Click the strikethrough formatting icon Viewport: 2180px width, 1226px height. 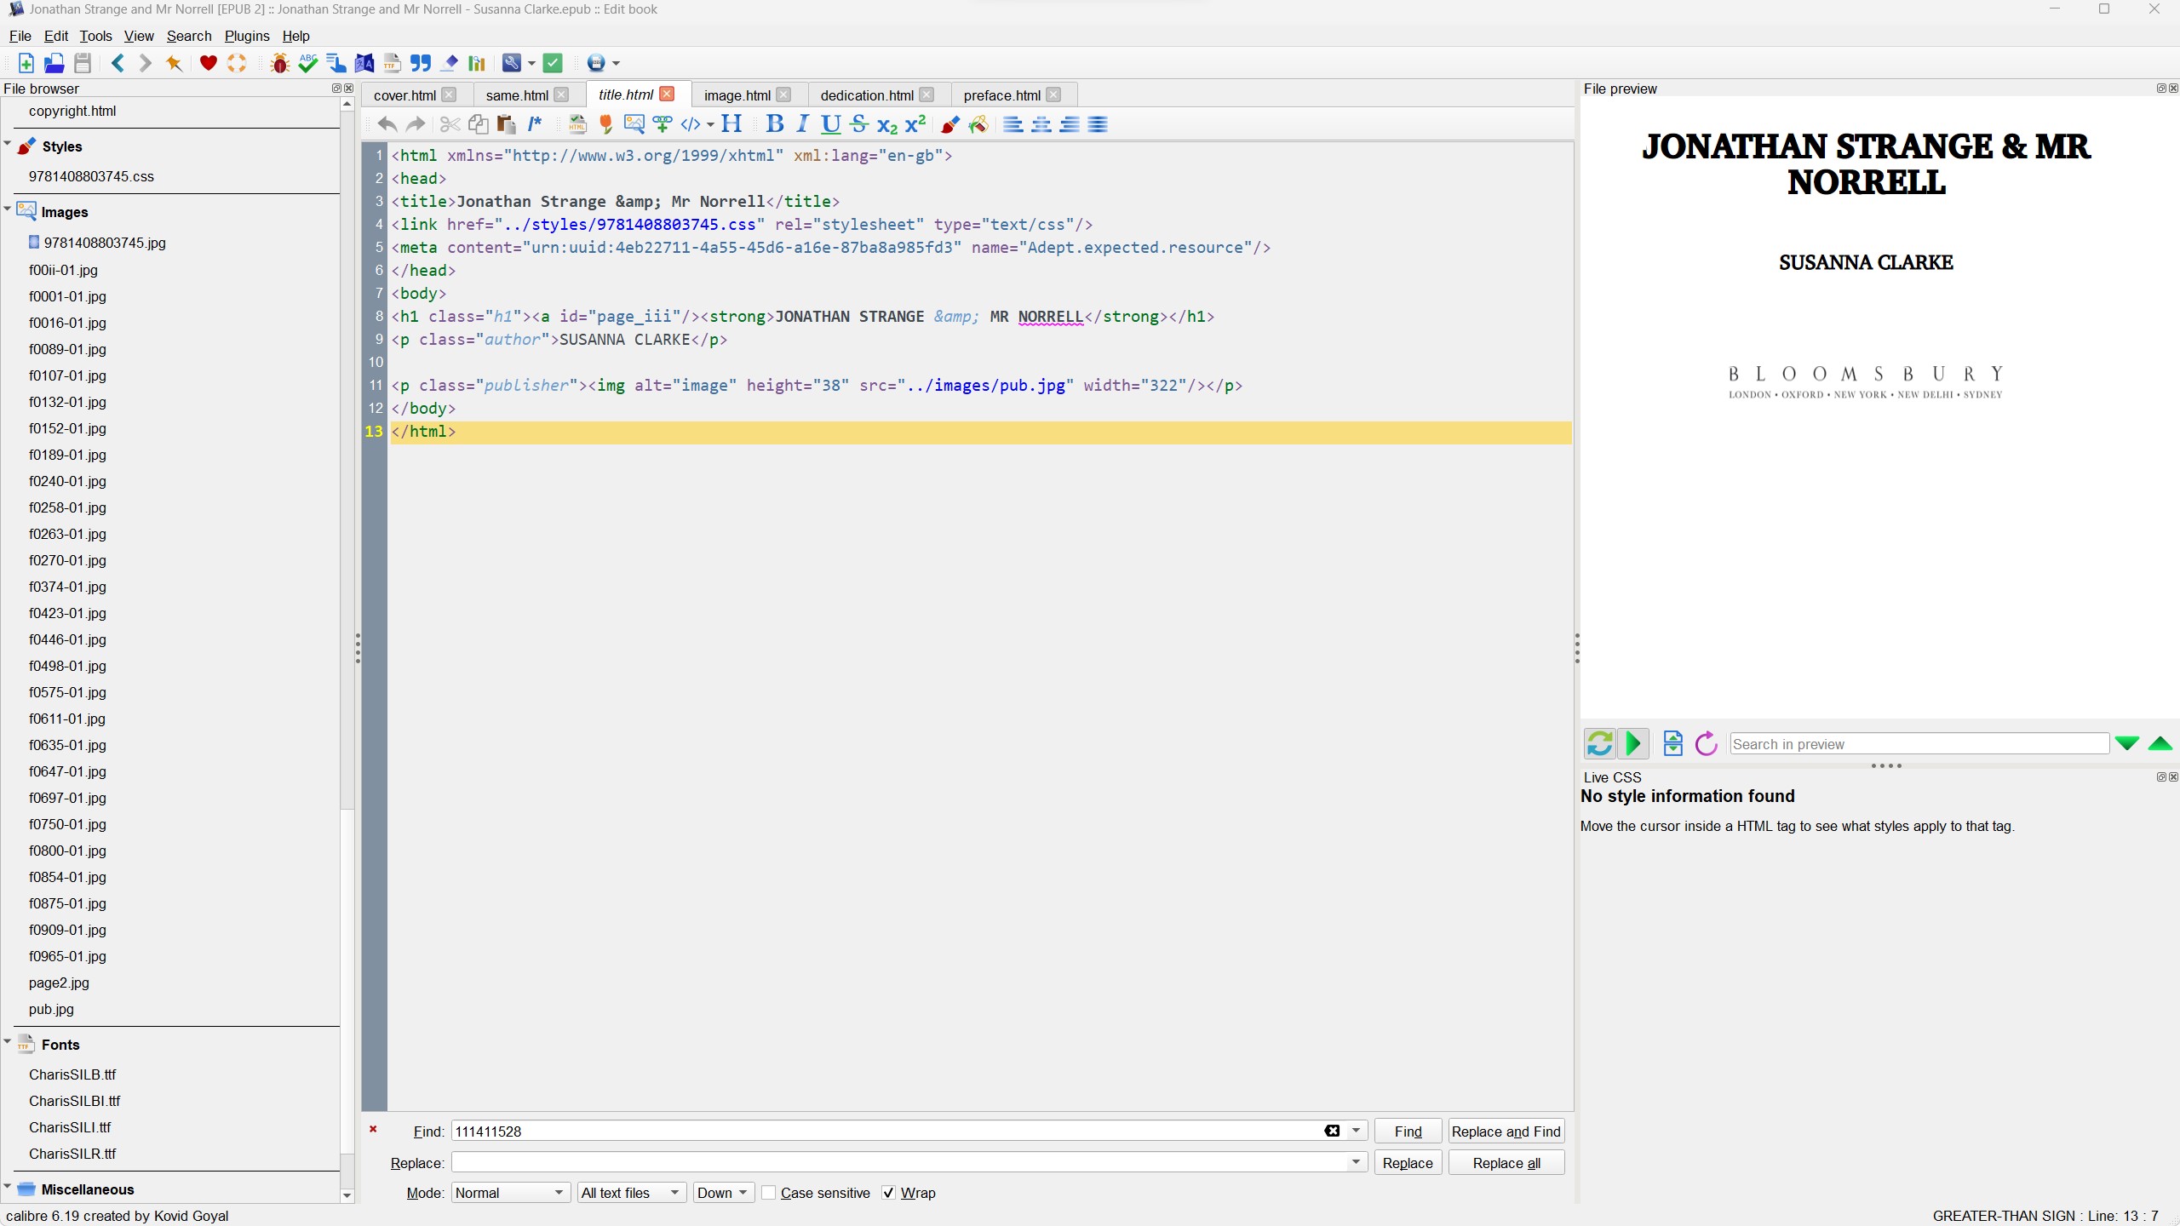coord(858,124)
